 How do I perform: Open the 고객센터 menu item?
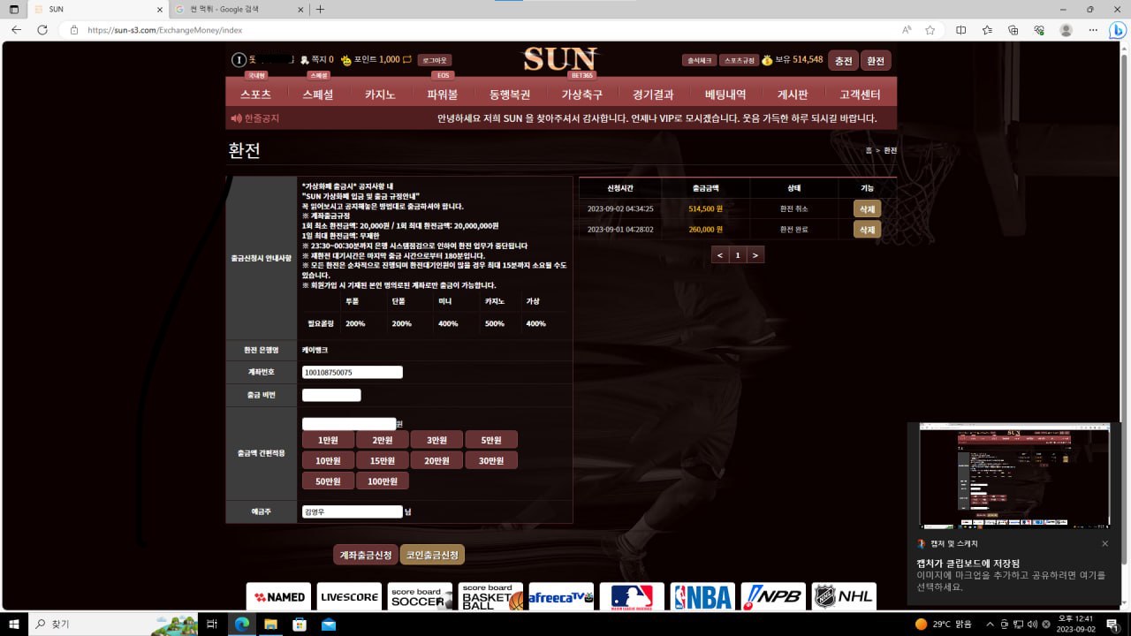pyautogui.click(x=859, y=95)
